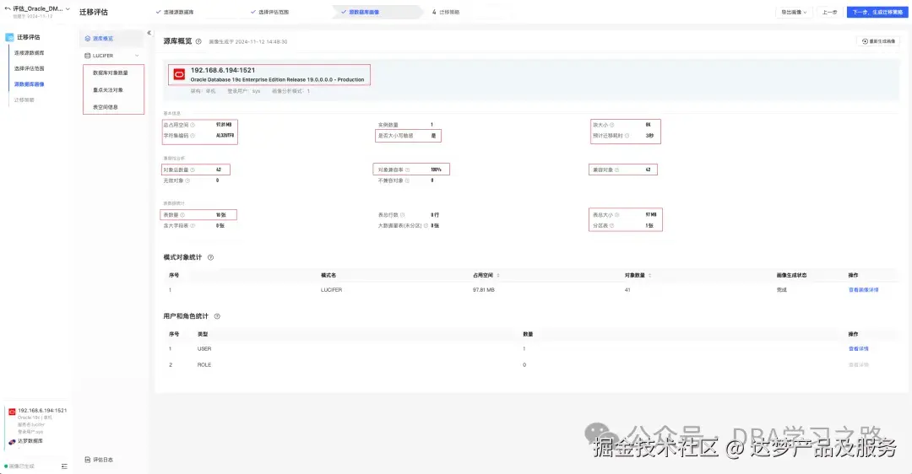Image resolution: width=912 pixels, height=474 pixels.
Task: Click the help icon beside 兼容对象
Action: (617, 170)
